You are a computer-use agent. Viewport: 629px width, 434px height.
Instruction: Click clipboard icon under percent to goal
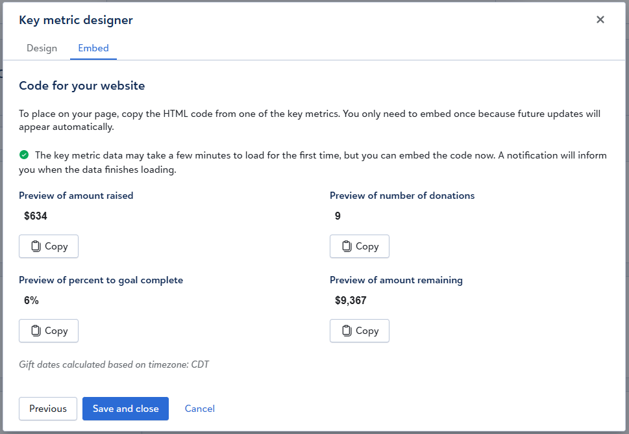36,331
